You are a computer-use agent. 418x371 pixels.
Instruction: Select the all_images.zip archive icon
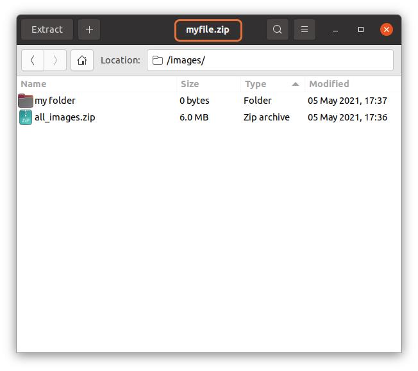(x=26, y=117)
